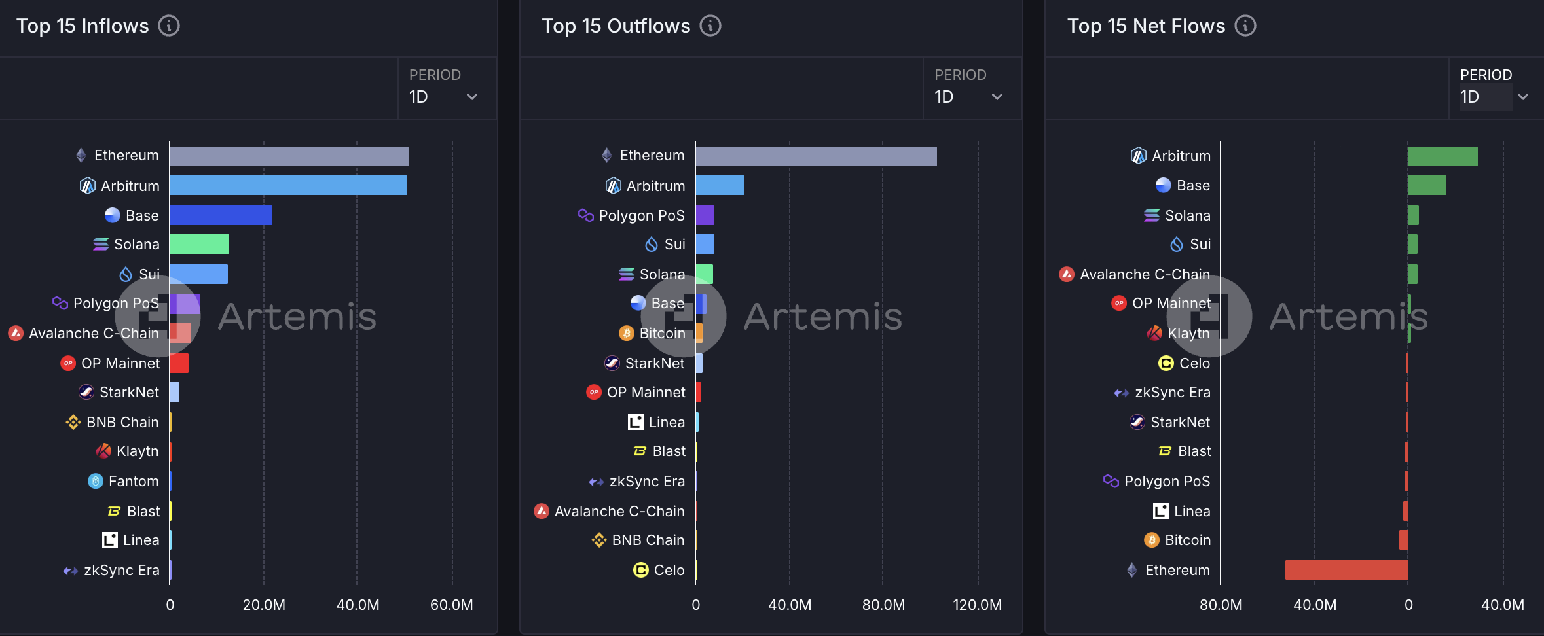
Task: Click the StarkNet label in the Outflows chart
Action: (655, 363)
